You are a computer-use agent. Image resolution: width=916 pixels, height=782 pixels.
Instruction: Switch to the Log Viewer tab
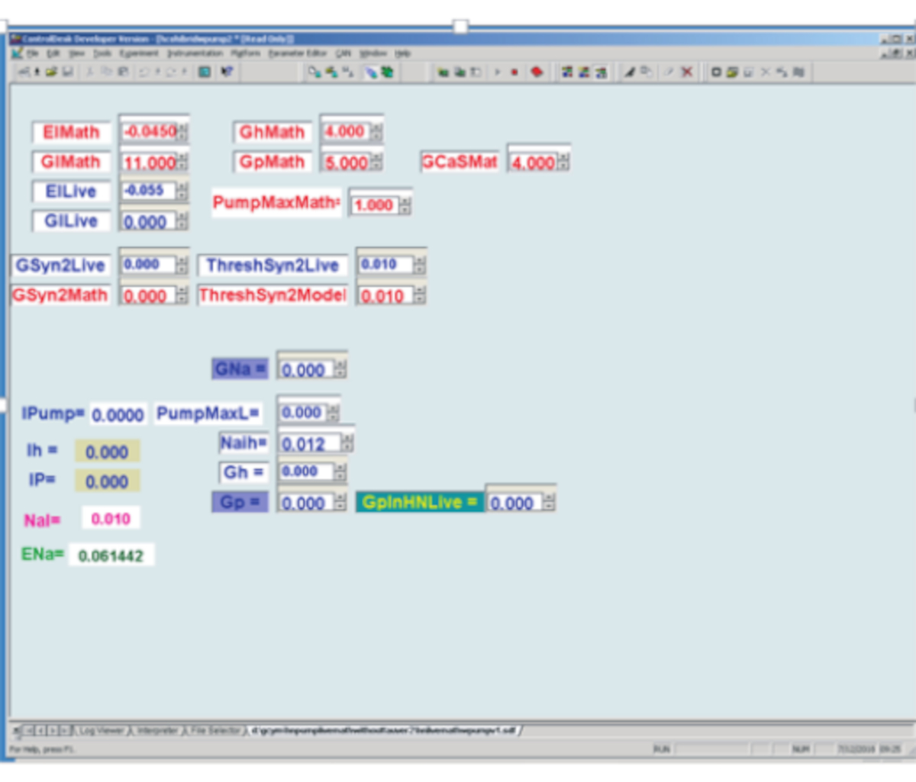tap(101, 731)
